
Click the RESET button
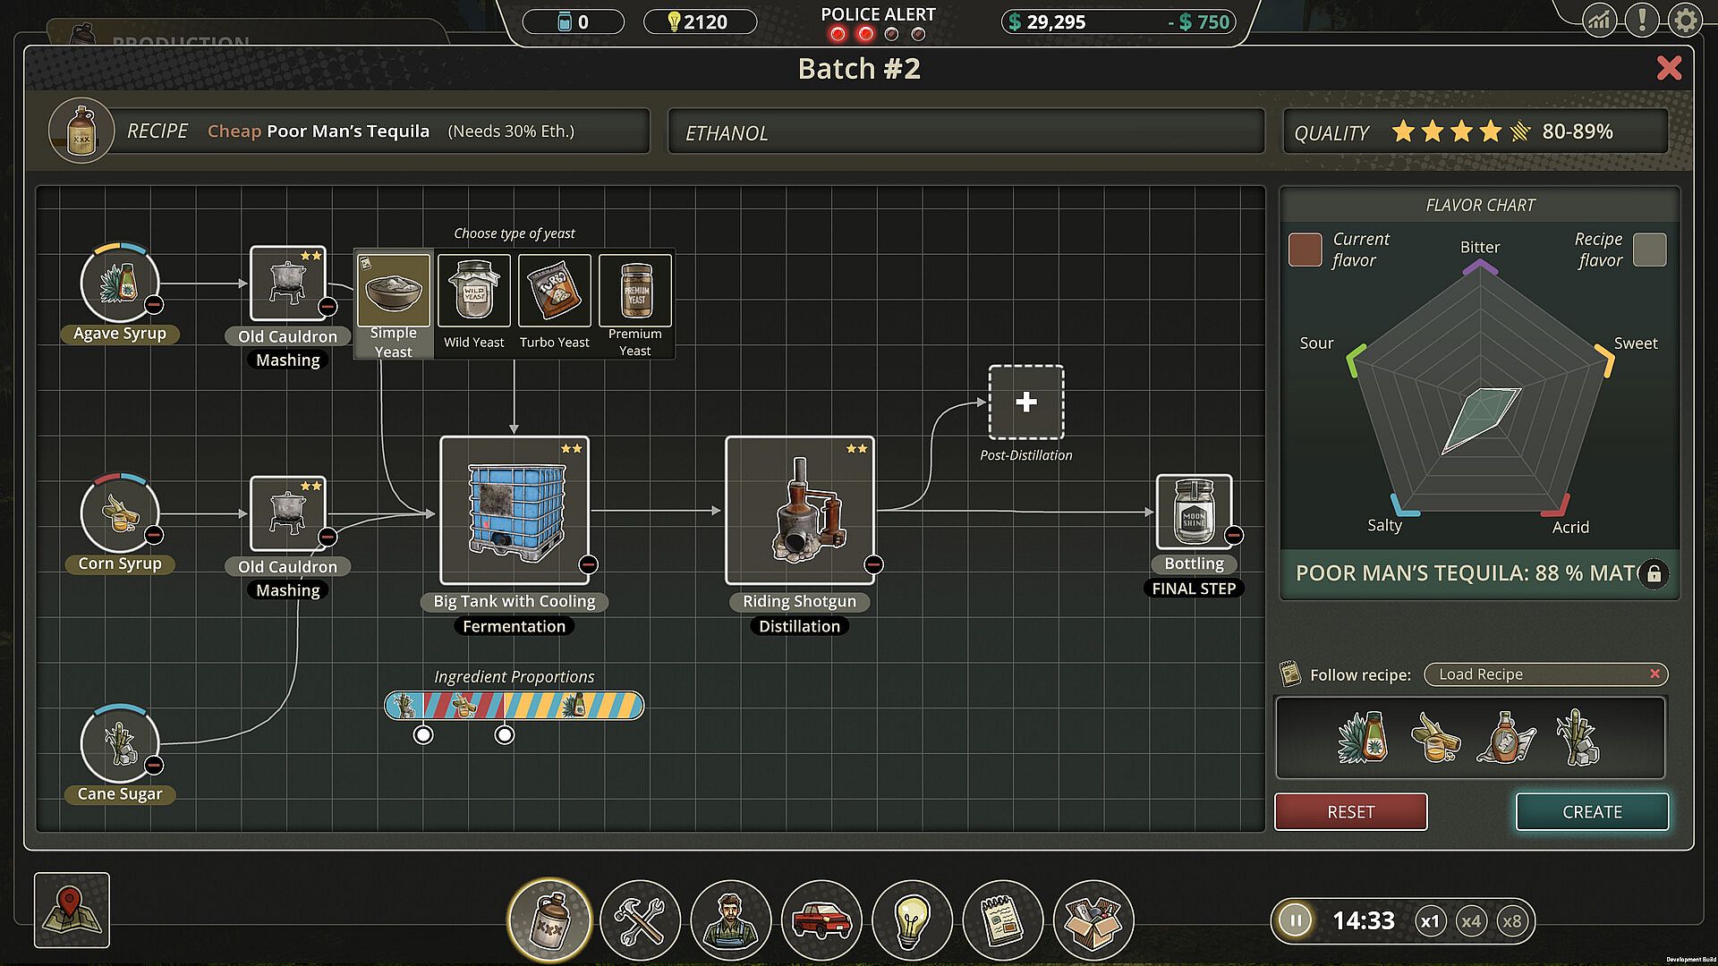pyautogui.click(x=1350, y=811)
